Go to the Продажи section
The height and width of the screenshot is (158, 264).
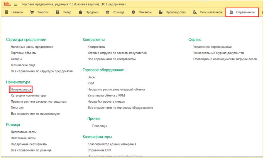[x=92, y=12]
